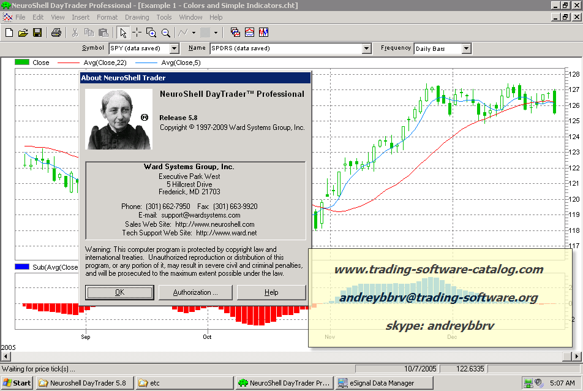Select the crosshair cursor tool

[137, 32]
